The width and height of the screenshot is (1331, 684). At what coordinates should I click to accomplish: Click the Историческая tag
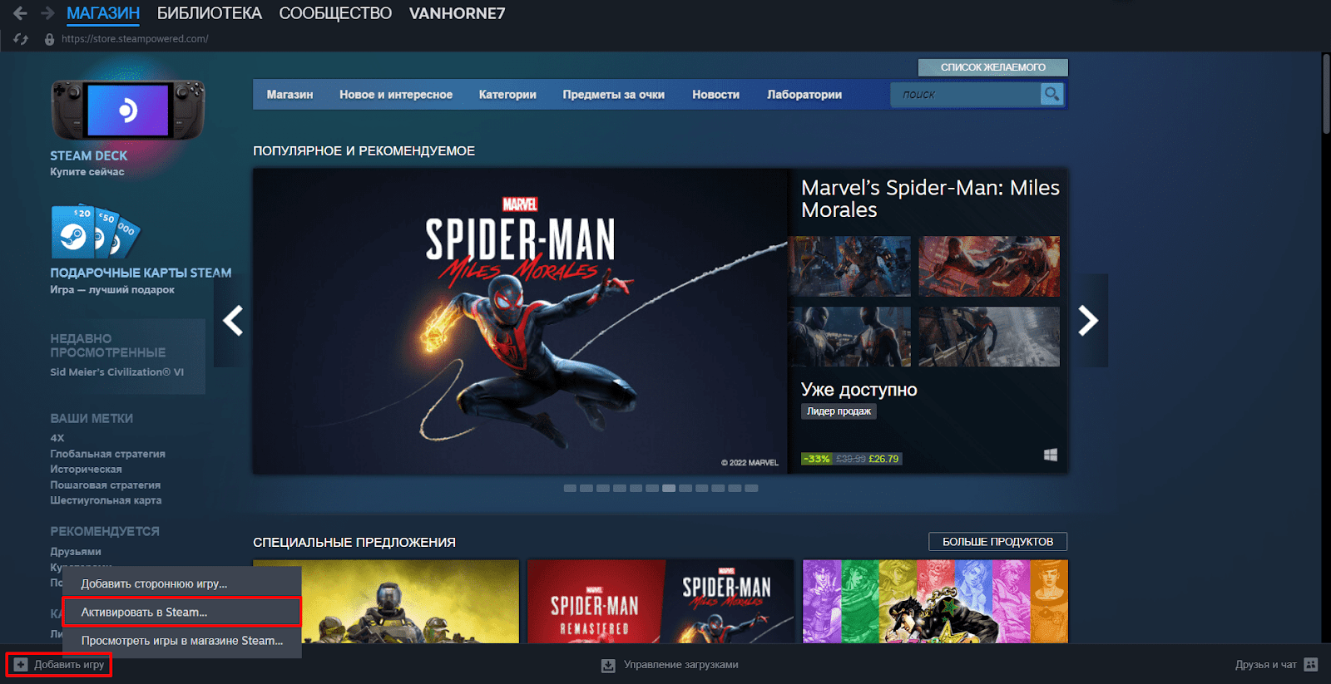(x=86, y=470)
